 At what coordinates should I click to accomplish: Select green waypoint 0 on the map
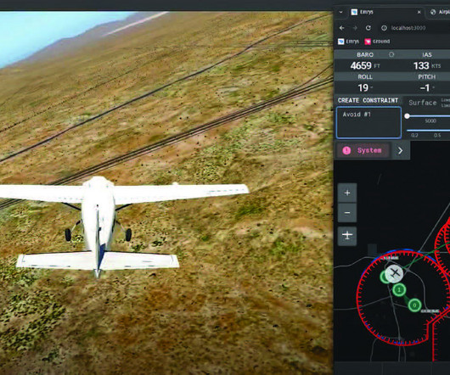tap(414, 305)
